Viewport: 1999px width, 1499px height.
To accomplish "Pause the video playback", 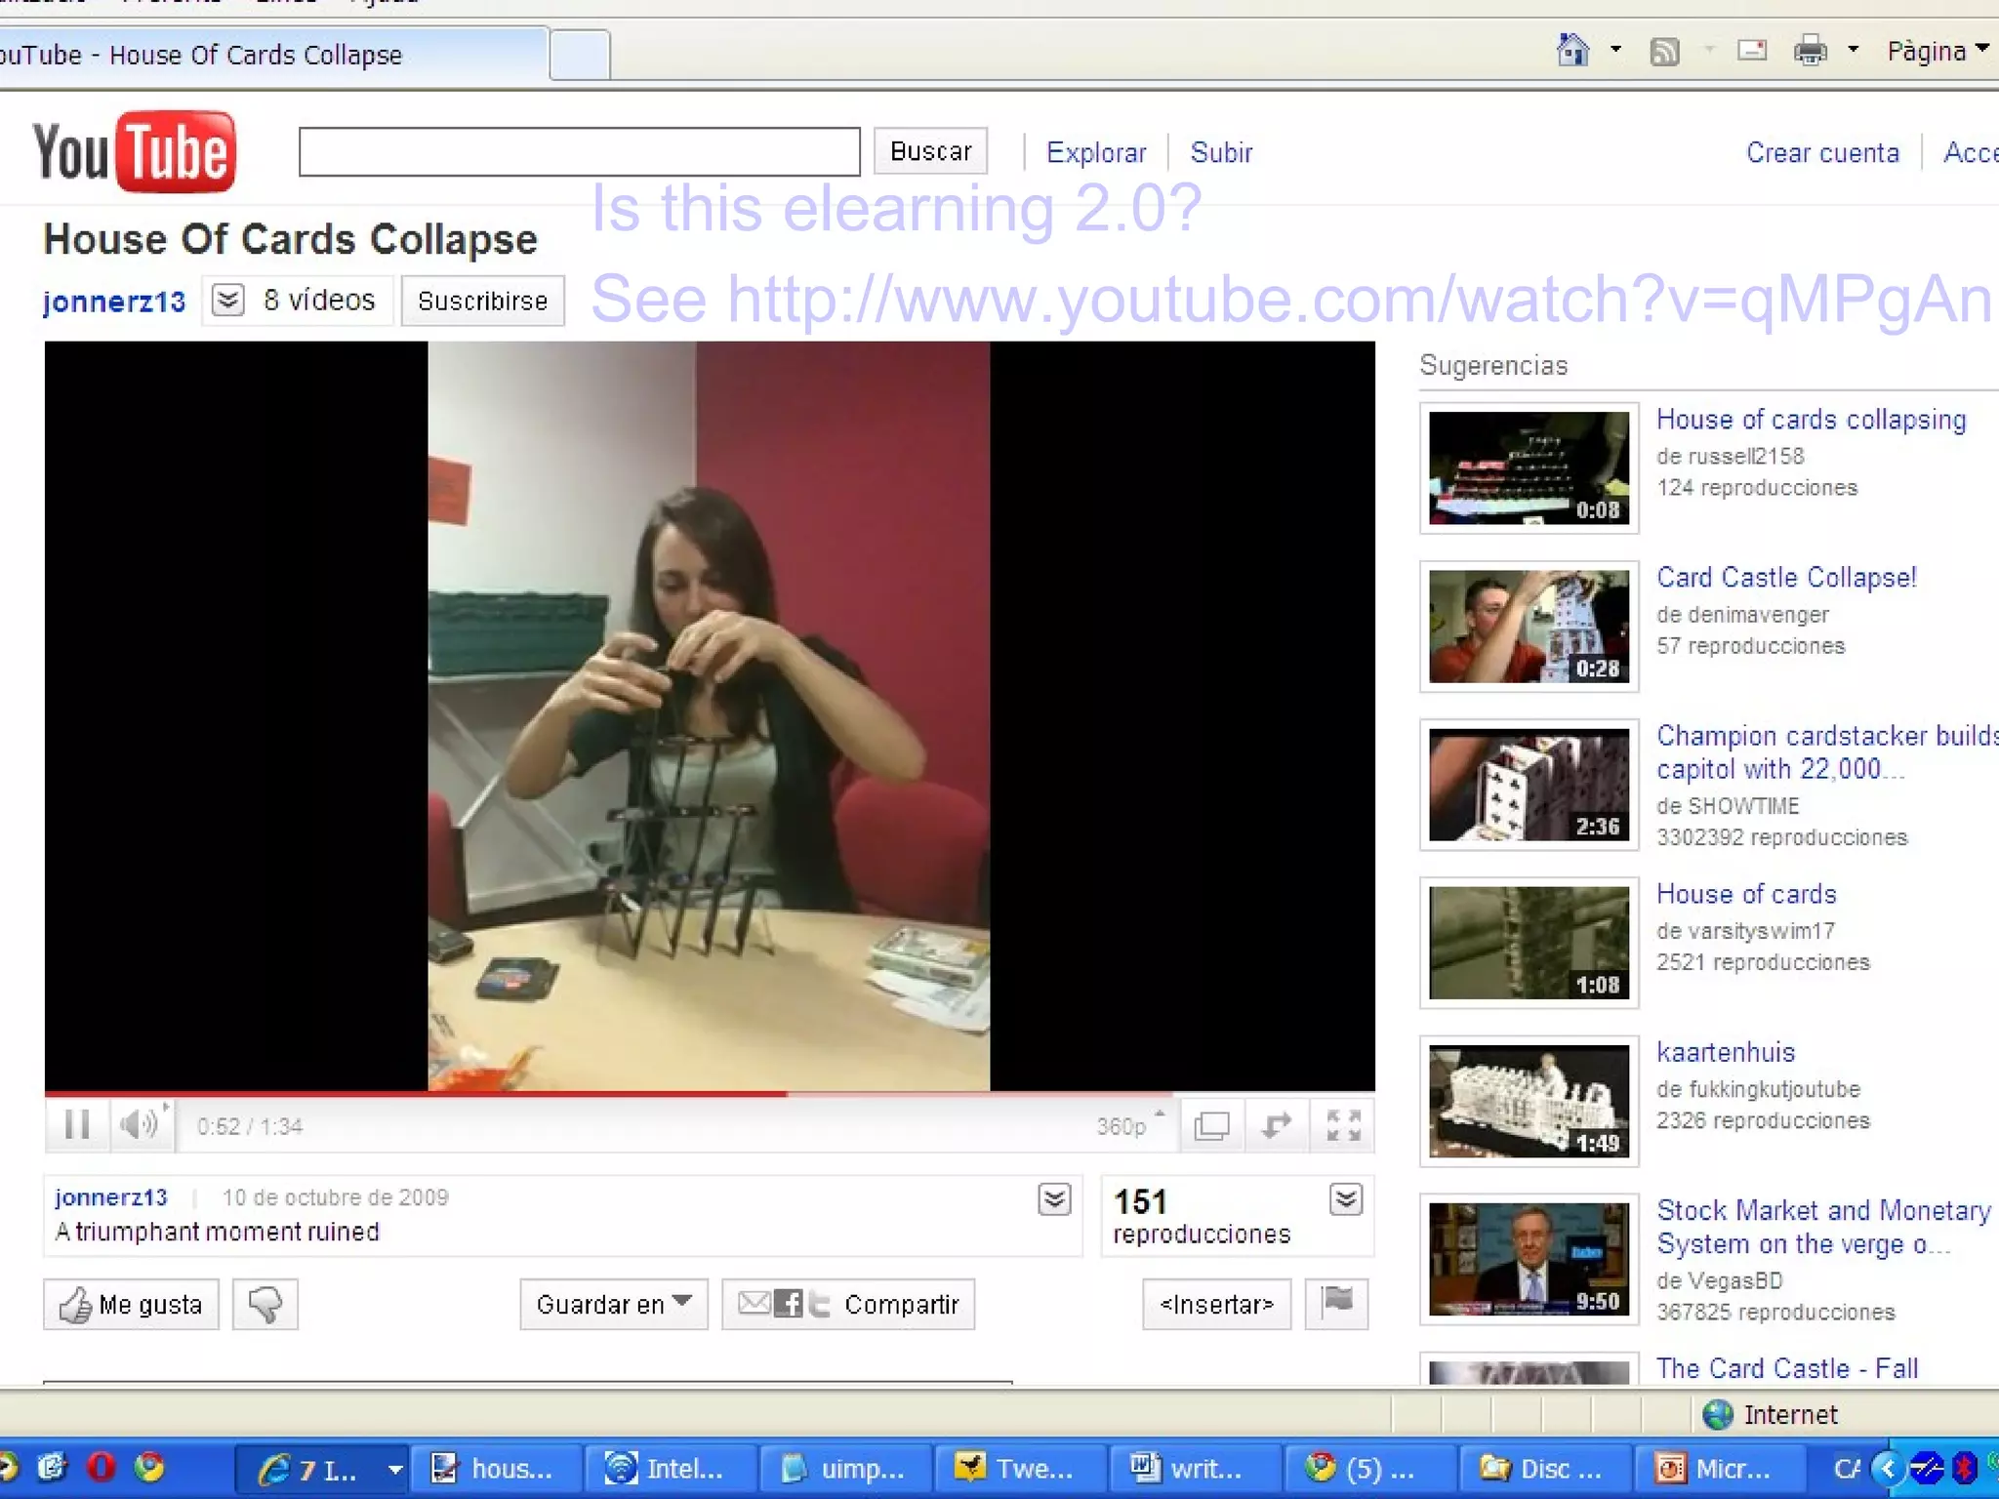I will pos(77,1125).
